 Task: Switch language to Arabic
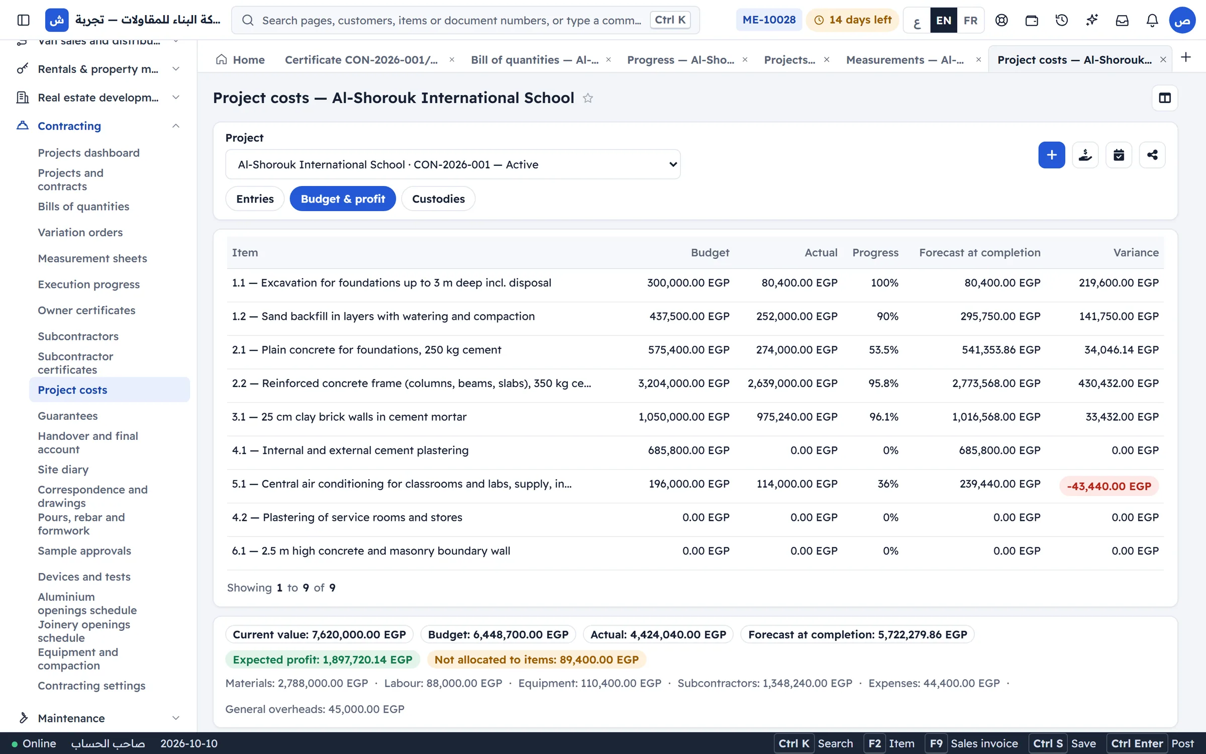[x=917, y=20]
